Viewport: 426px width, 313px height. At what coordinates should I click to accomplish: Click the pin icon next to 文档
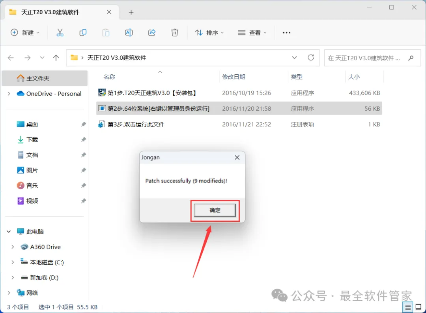coord(83,155)
